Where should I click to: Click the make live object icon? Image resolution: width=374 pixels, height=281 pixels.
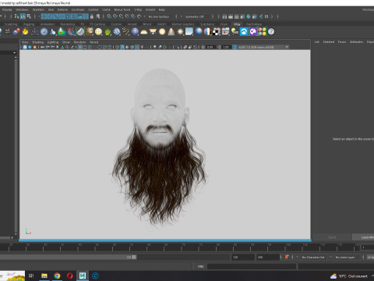[139, 16]
